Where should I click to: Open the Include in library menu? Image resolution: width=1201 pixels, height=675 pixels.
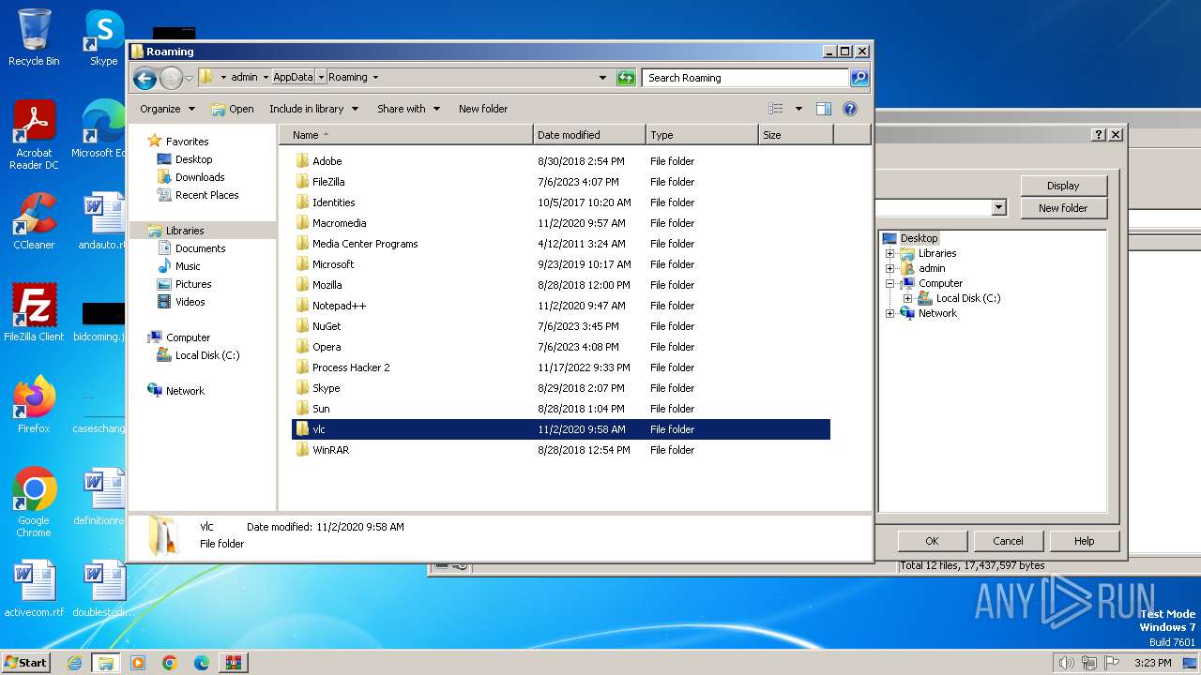[x=313, y=109]
